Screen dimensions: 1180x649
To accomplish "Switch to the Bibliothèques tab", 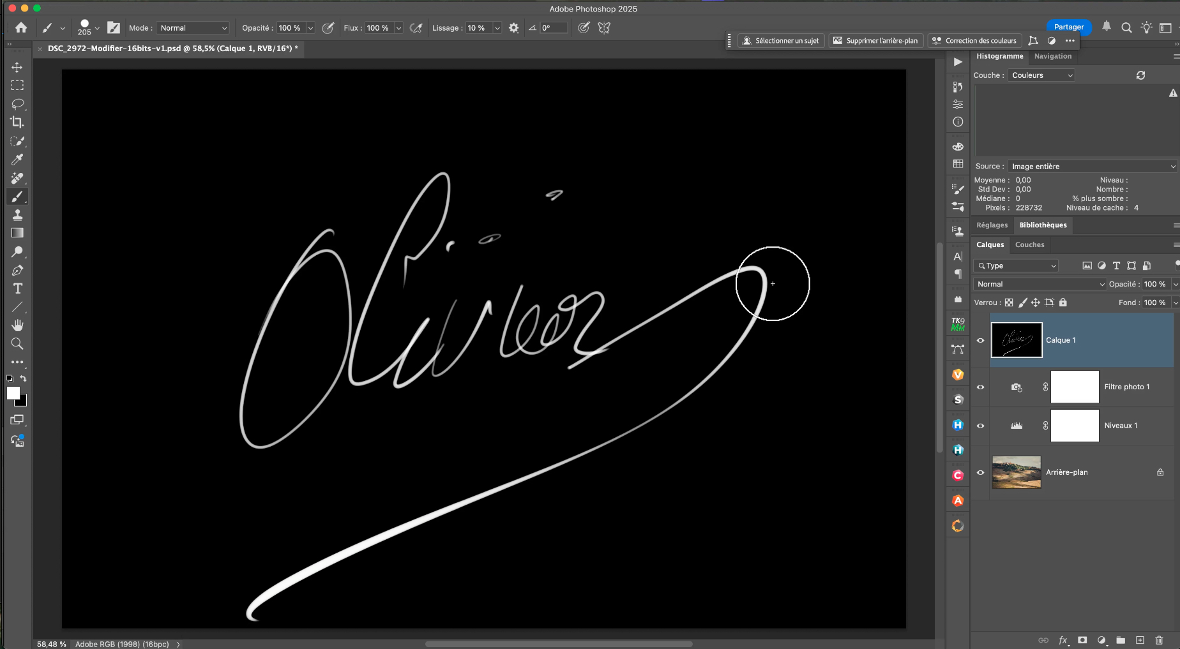I will [1043, 225].
